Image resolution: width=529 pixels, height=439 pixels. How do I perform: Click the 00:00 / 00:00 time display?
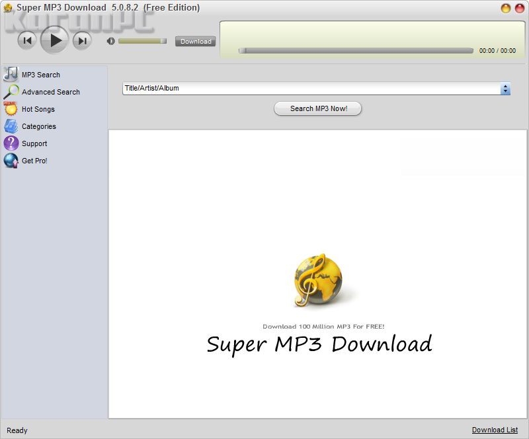tap(497, 51)
